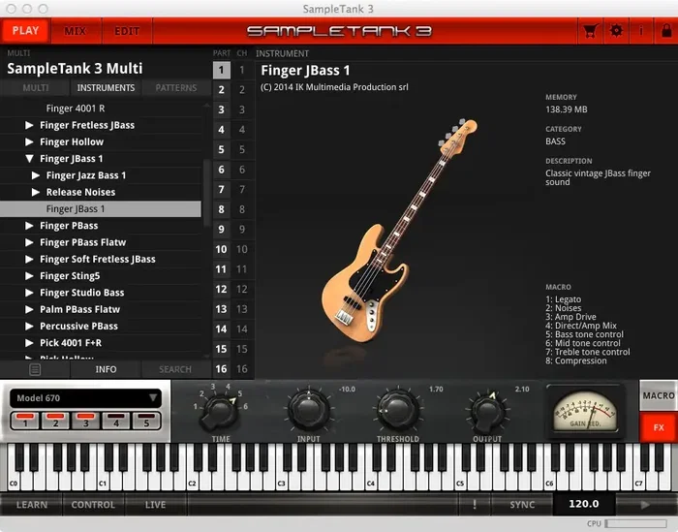Click macro '1: Legato' entry
The height and width of the screenshot is (532, 678).
(564, 299)
